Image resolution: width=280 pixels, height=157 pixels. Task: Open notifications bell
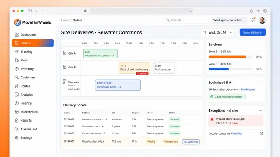click(253, 20)
